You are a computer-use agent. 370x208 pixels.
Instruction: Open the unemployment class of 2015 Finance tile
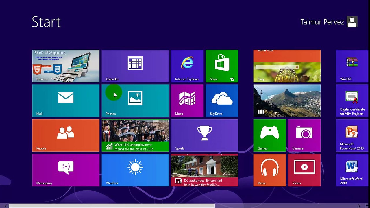(x=135, y=135)
